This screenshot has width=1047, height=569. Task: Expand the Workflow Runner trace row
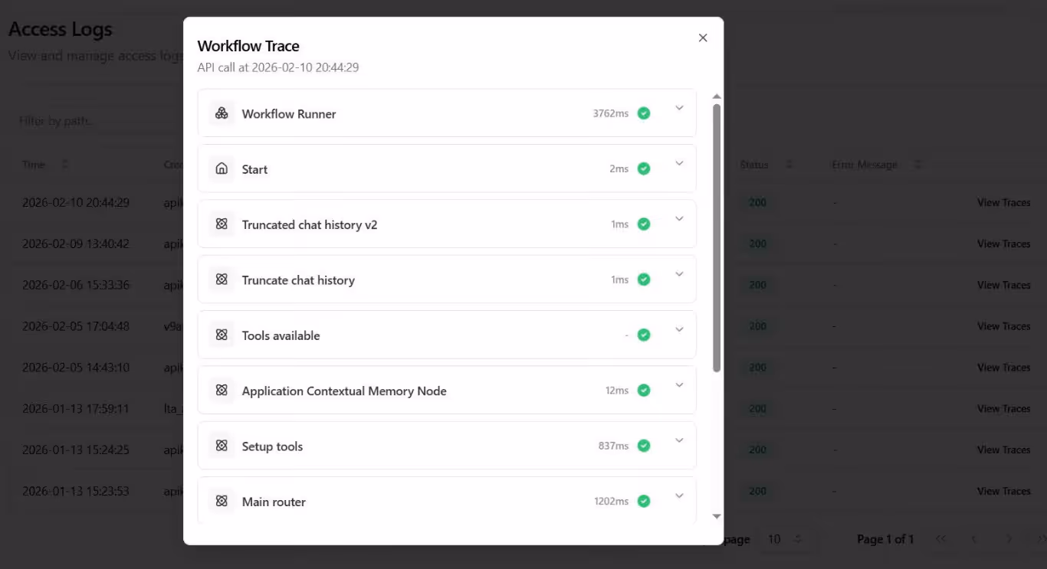[679, 108]
